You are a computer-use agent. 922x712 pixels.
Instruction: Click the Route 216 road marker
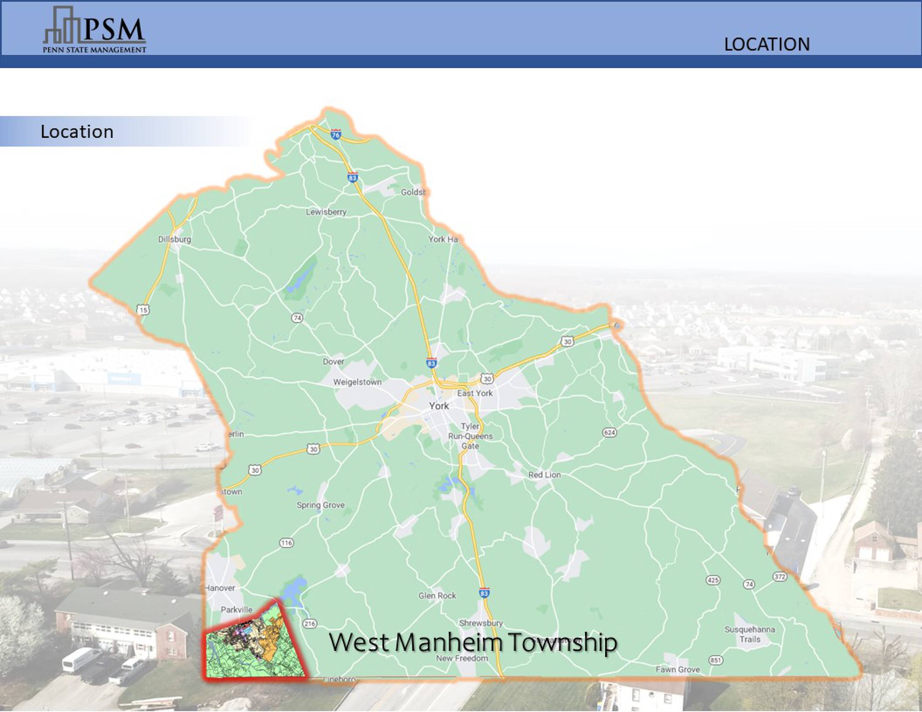310,623
